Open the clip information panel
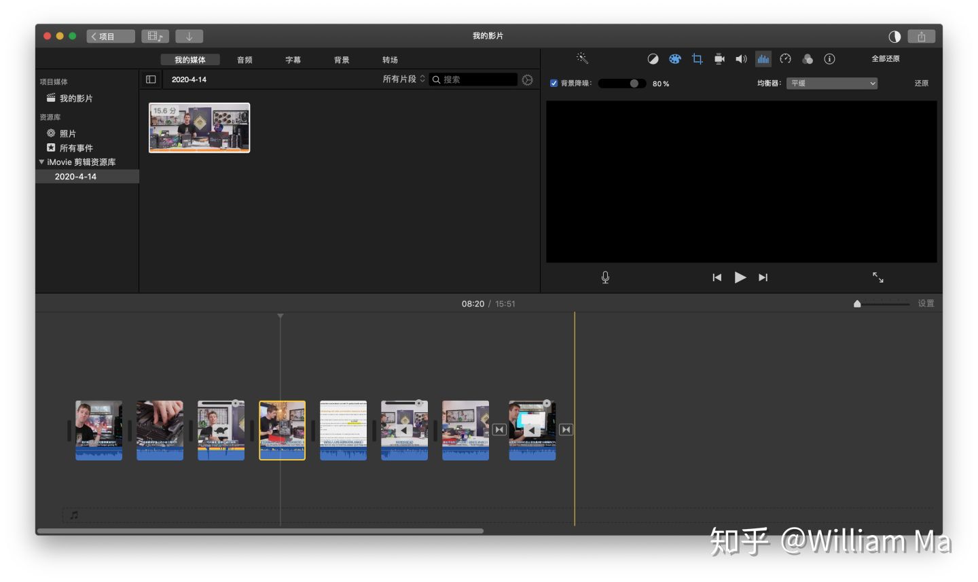The height and width of the screenshot is (582, 978). coord(829,59)
